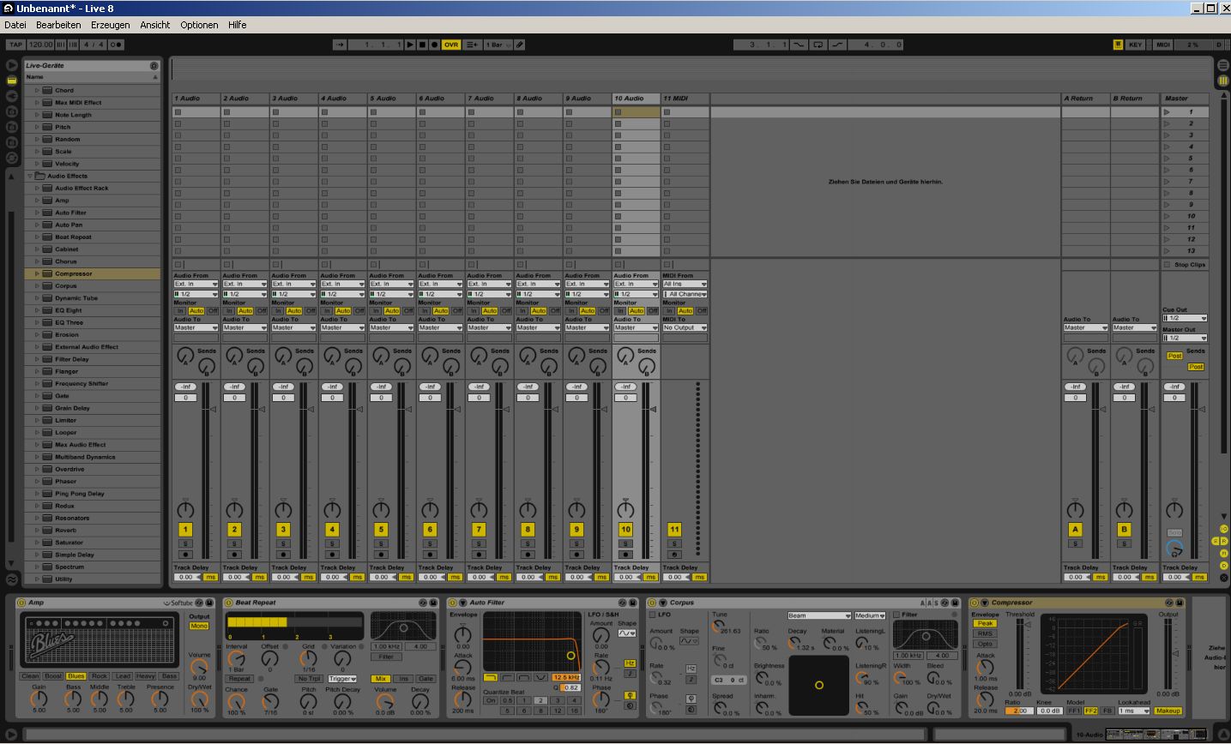Image resolution: width=1231 pixels, height=744 pixels.
Task: Toggle the Amp Mono output switch
Action: [x=199, y=626]
